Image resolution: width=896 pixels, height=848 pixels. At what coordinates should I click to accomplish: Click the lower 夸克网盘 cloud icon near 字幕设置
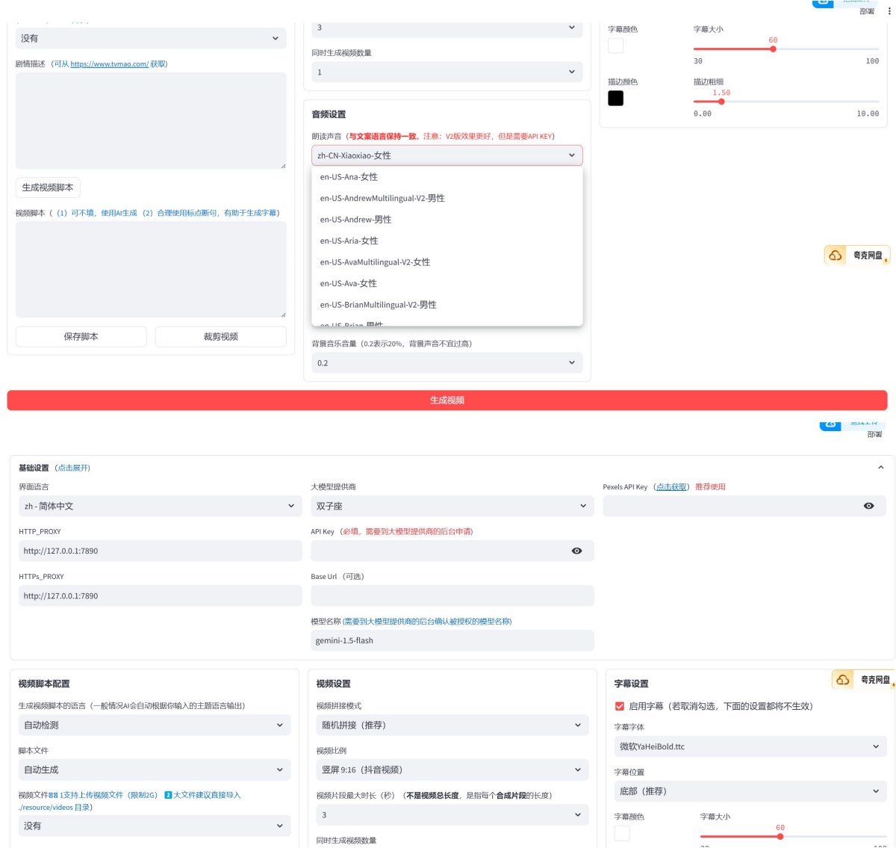point(843,680)
